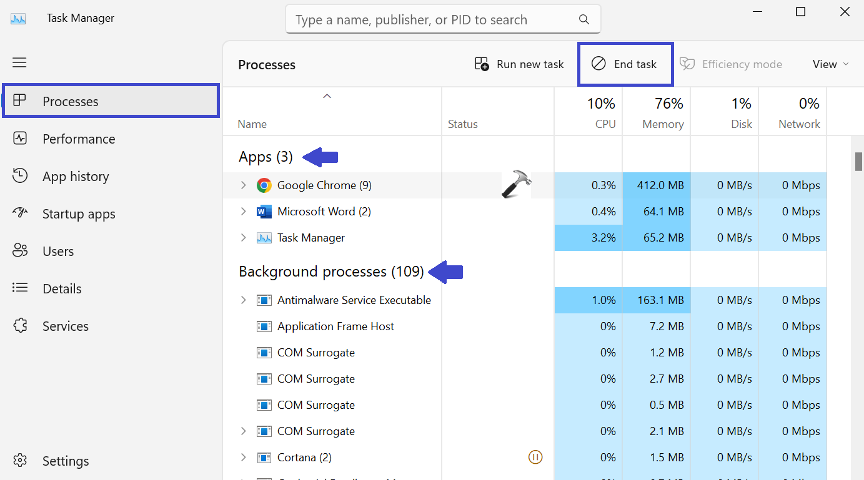Click the Antimalware Service Executable icon
The width and height of the screenshot is (864, 480).
pyautogui.click(x=264, y=300)
